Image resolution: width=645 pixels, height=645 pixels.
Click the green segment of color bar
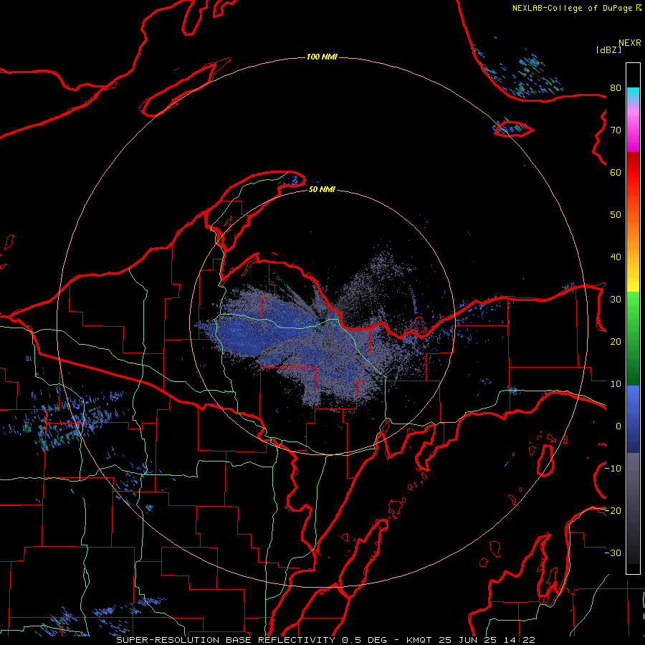point(633,338)
